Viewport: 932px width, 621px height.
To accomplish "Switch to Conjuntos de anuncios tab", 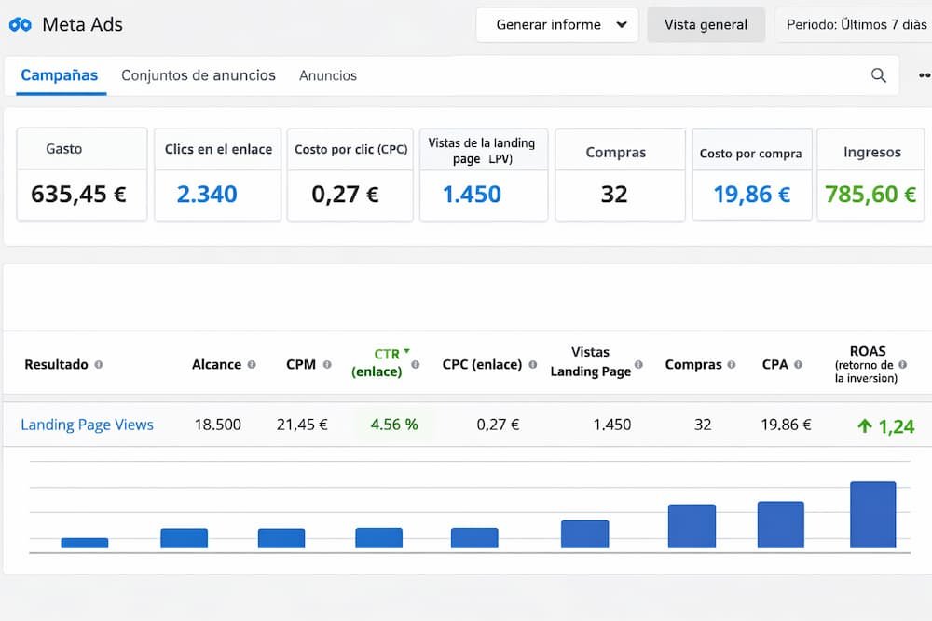I will pyautogui.click(x=199, y=75).
